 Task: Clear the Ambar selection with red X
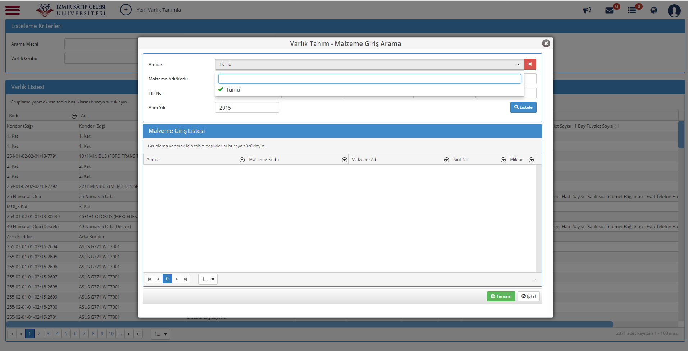point(530,64)
